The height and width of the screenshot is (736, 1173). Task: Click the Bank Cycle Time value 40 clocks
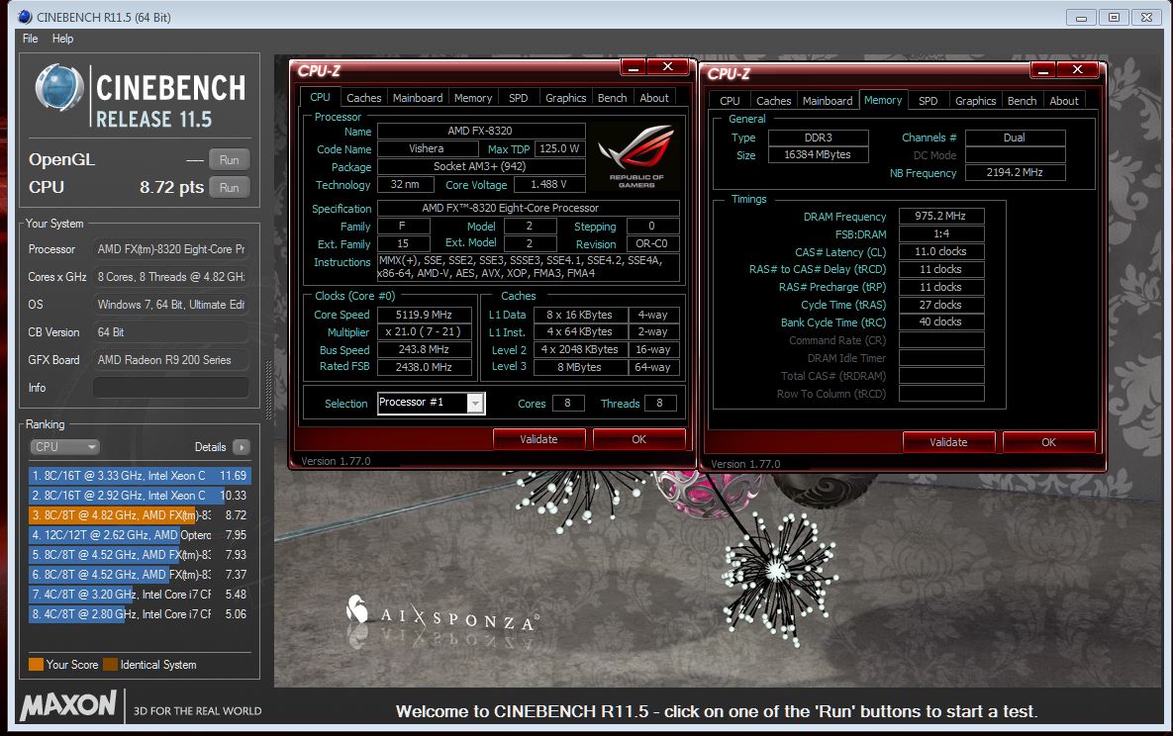[x=941, y=322]
